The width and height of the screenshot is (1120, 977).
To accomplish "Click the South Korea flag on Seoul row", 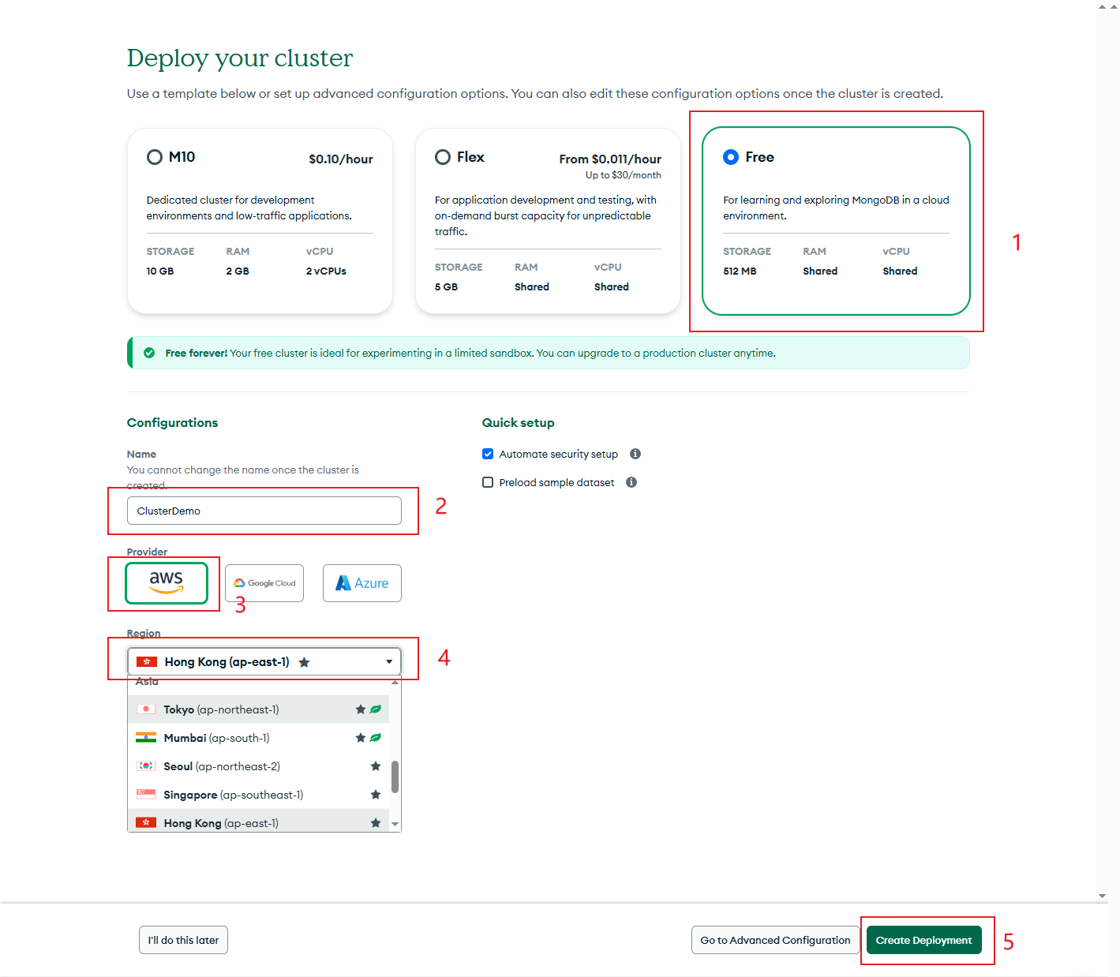I will 146,766.
